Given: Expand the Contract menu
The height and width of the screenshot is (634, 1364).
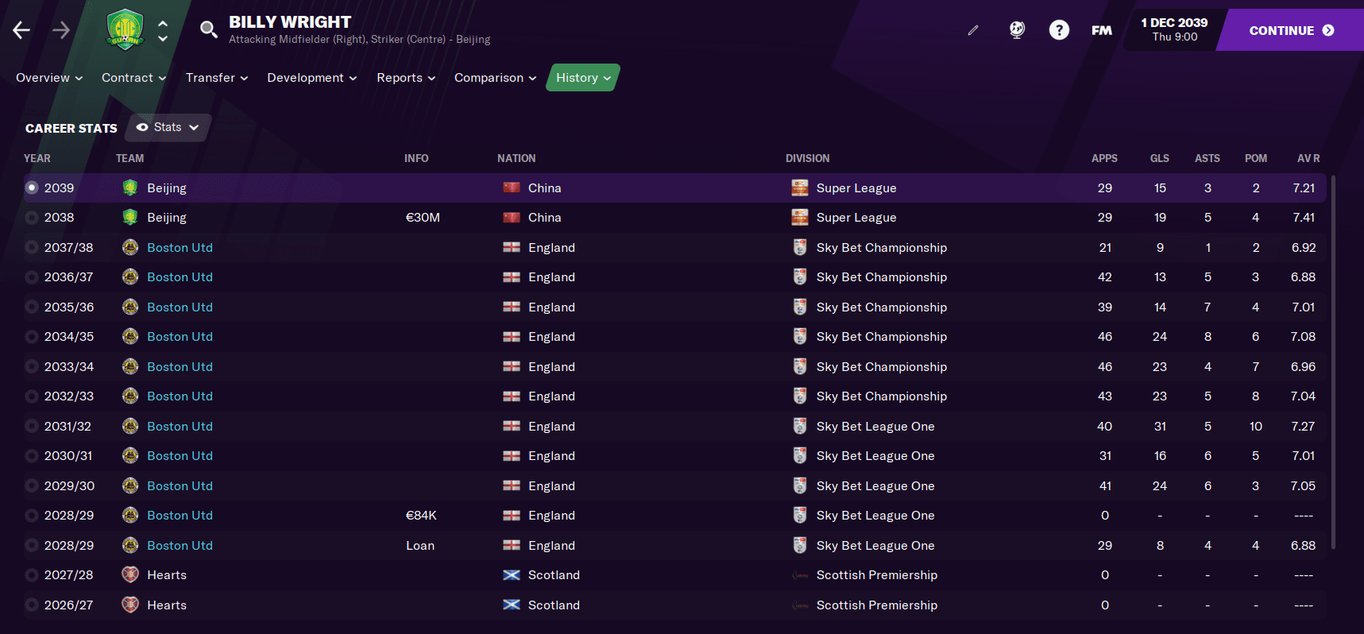Looking at the screenshot, I should (133, 78).
